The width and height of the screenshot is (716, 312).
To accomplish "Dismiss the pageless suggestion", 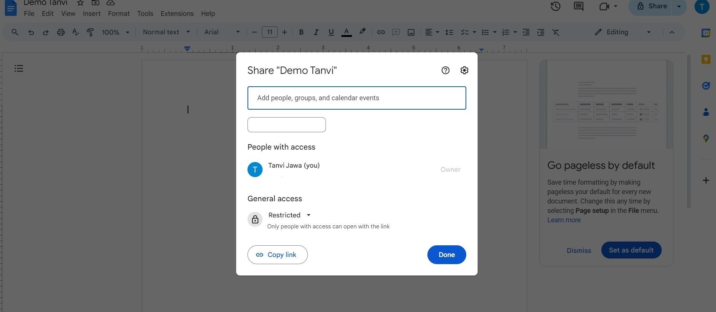I will [x=579, y=251].
